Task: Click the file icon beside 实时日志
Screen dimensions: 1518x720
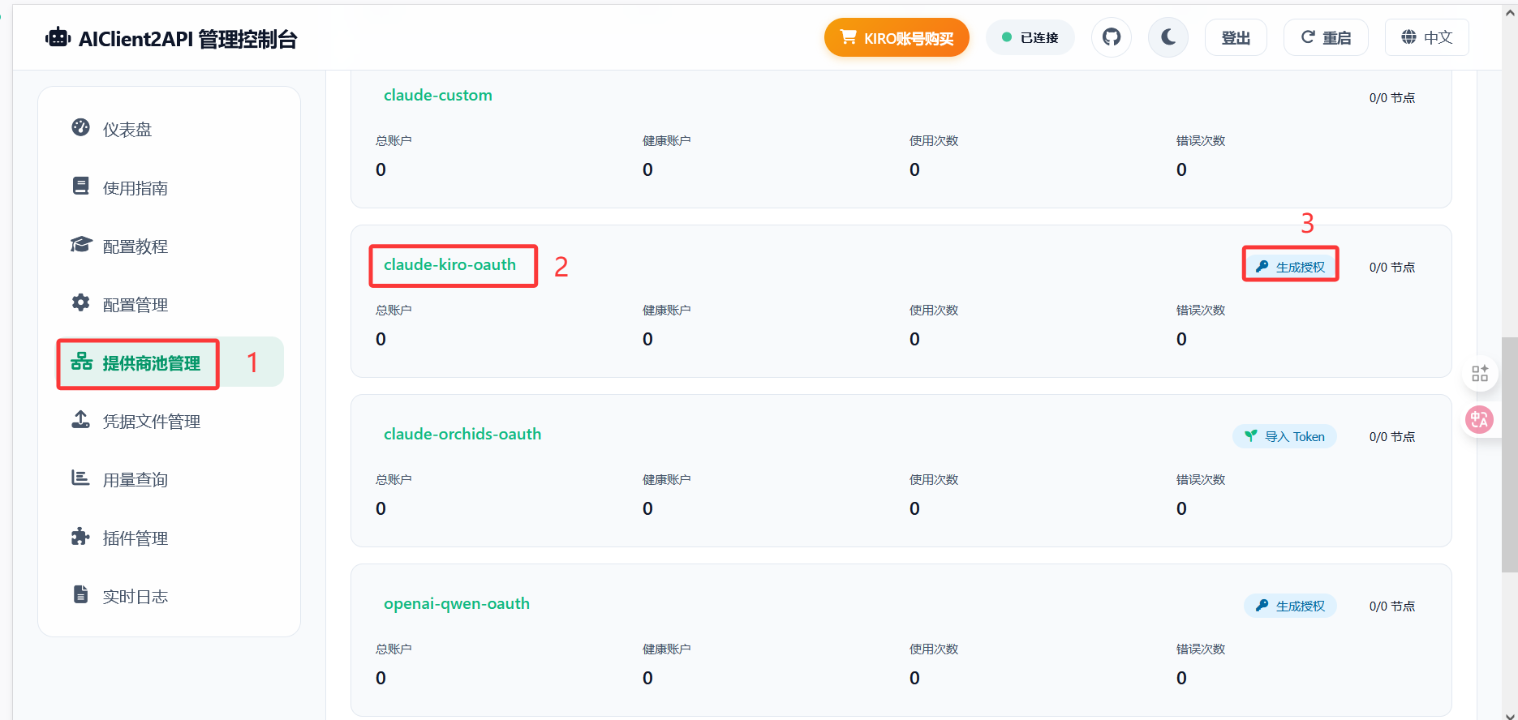Action: coord(81,594)
